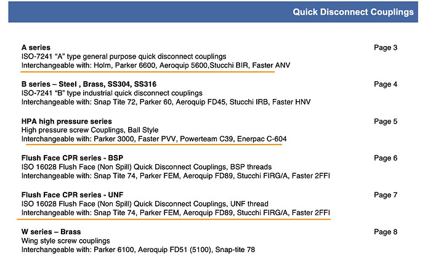This screenshot has width=425, height=257.
Task: Go to Page 3 reference
Action: pyautogui.click(x=386, y=47)
